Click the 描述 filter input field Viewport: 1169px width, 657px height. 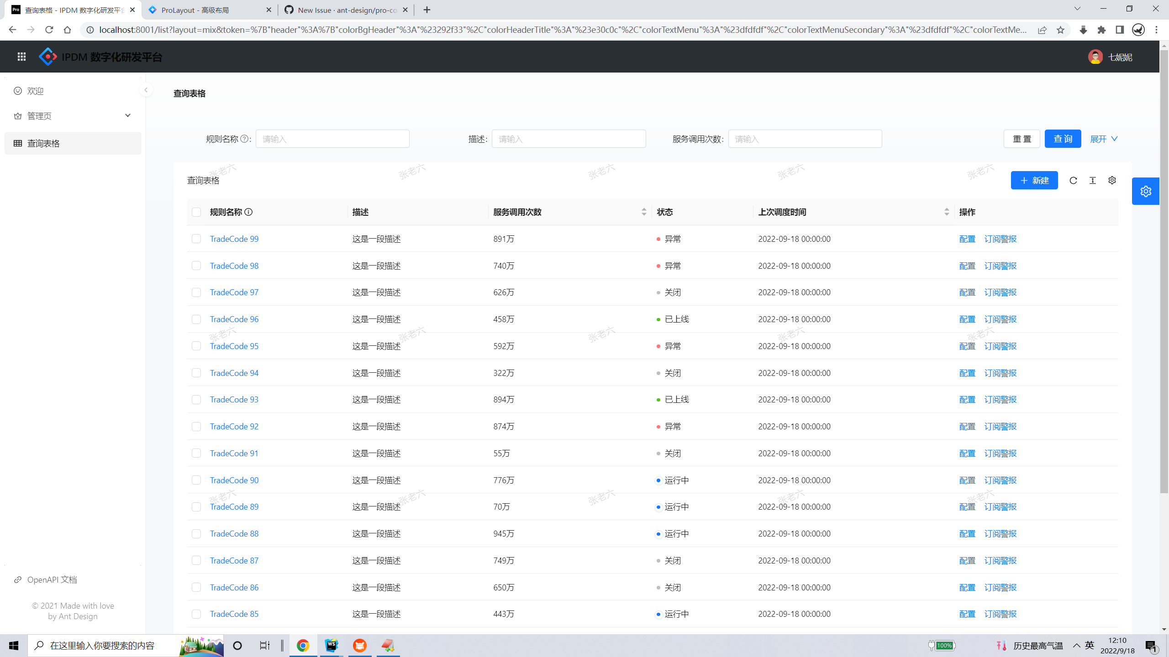click(569, 139)
